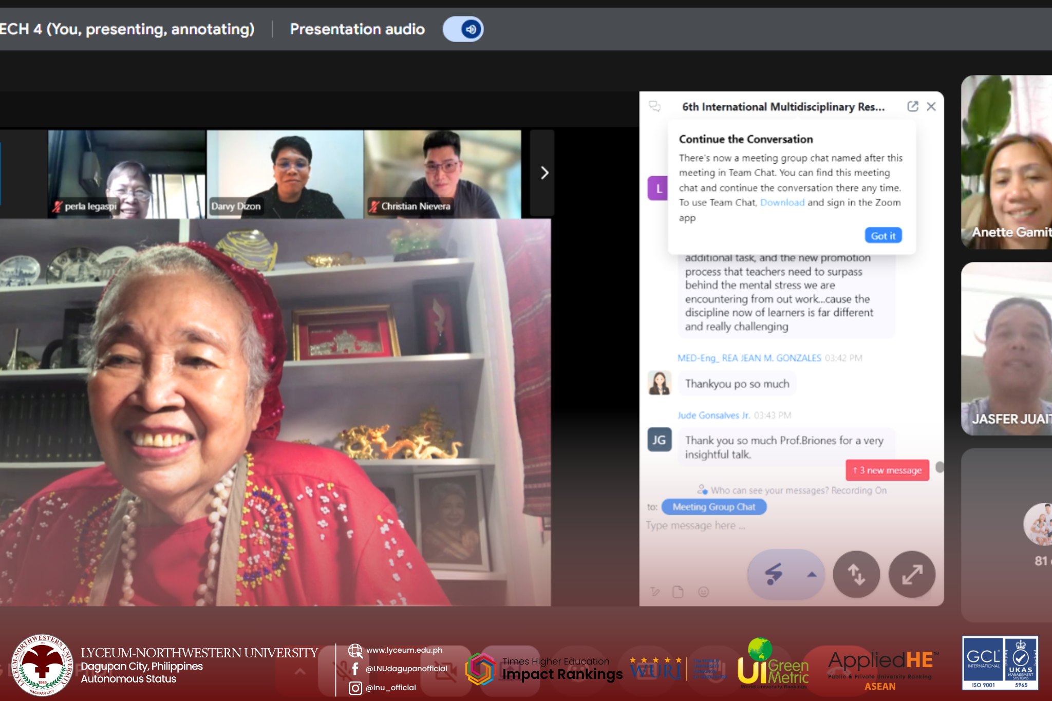The image size is (1052, 701).
Task: Open Meeting Group Chat recipient selector
Action: click(x=713, y=507)
